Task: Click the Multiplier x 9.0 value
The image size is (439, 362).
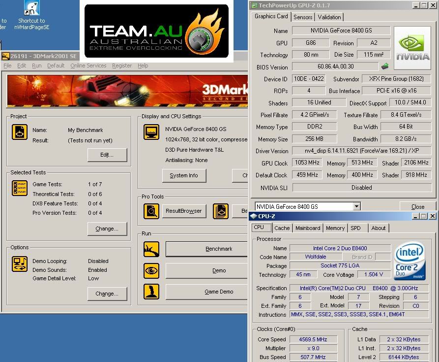Action: coord(313,348)
